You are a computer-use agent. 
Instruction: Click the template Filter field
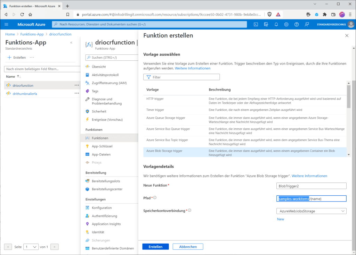pyautogui.click(x=181, y=77)
